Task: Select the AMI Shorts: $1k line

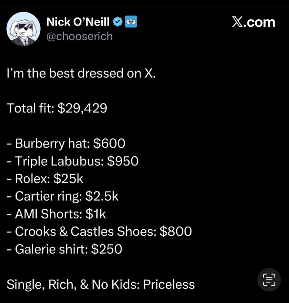Action: tap(57, 214)
